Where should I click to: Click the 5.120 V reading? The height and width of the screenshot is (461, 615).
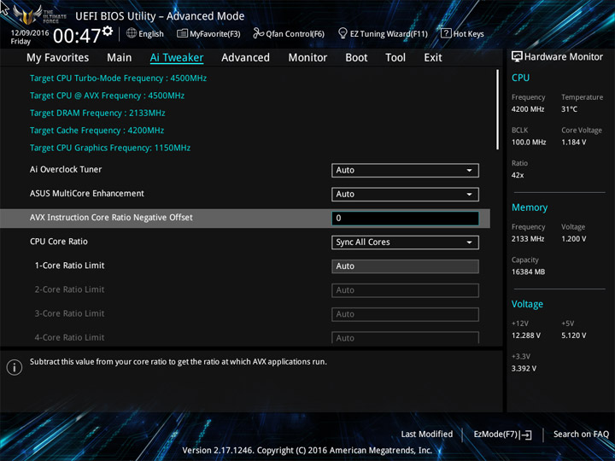point(574,336)
